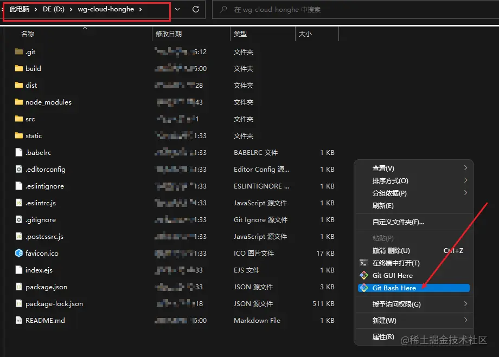Click the Git Ignore 源文件 type cell
This screenshot has height=357, width=499.
tap(261, 219)
